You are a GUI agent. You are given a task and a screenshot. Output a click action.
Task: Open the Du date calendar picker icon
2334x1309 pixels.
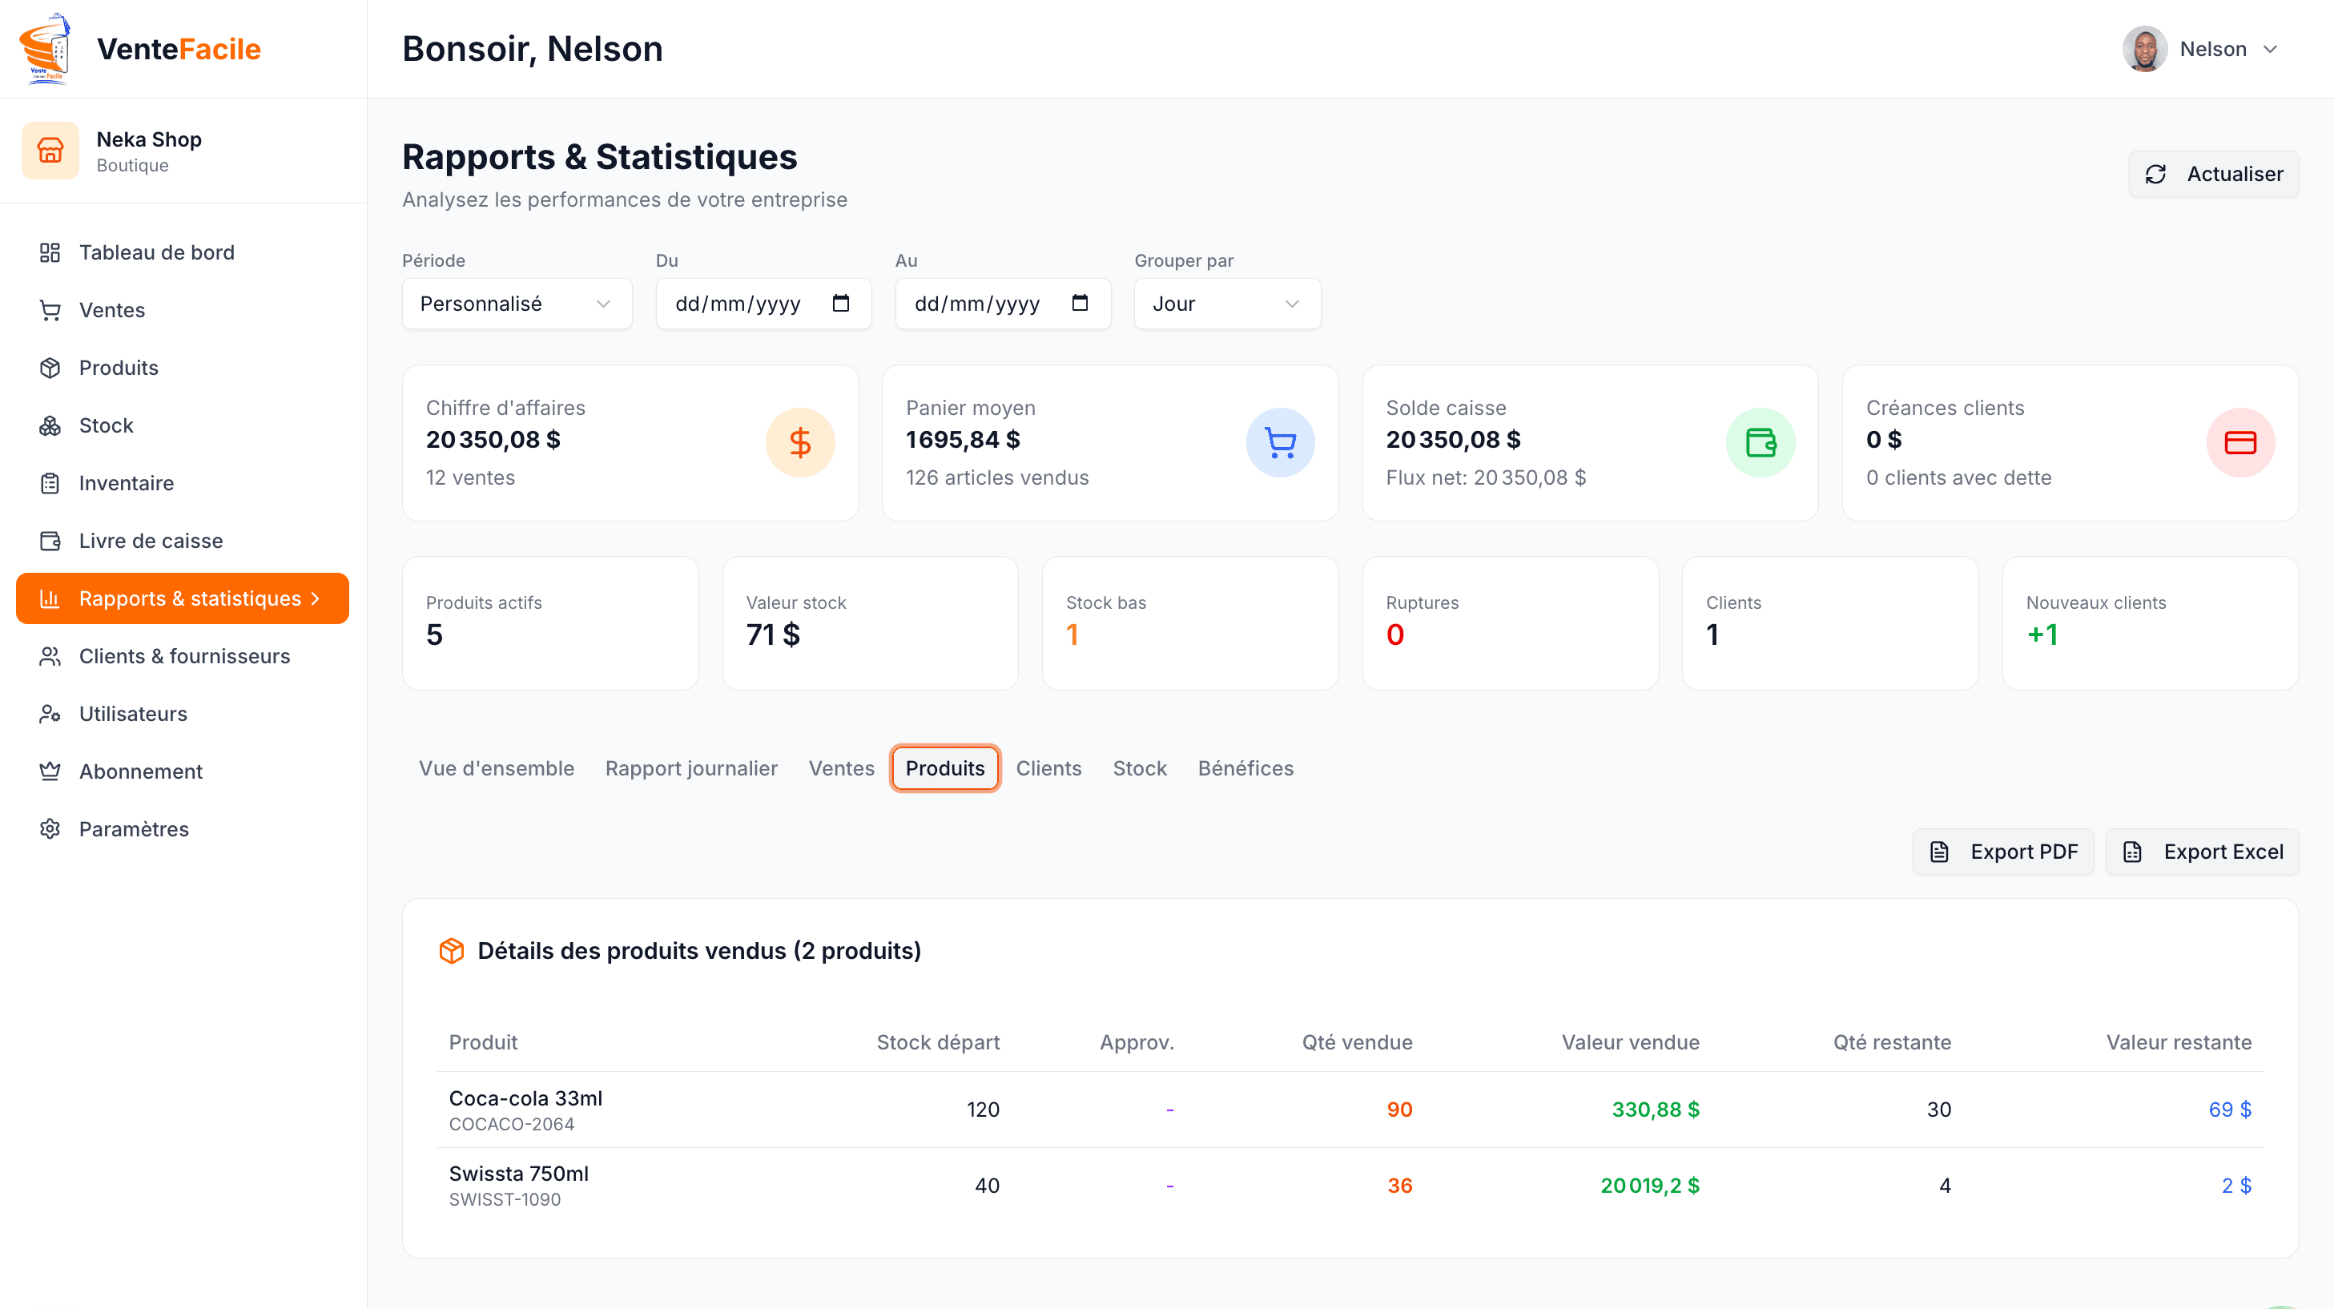pos(840,303)
